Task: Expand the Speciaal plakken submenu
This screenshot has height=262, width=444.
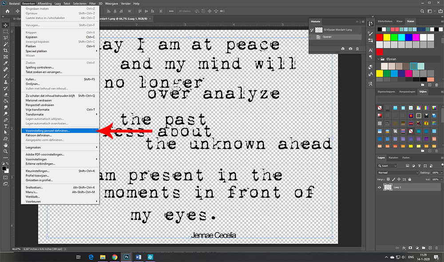Action: point(60,51)
